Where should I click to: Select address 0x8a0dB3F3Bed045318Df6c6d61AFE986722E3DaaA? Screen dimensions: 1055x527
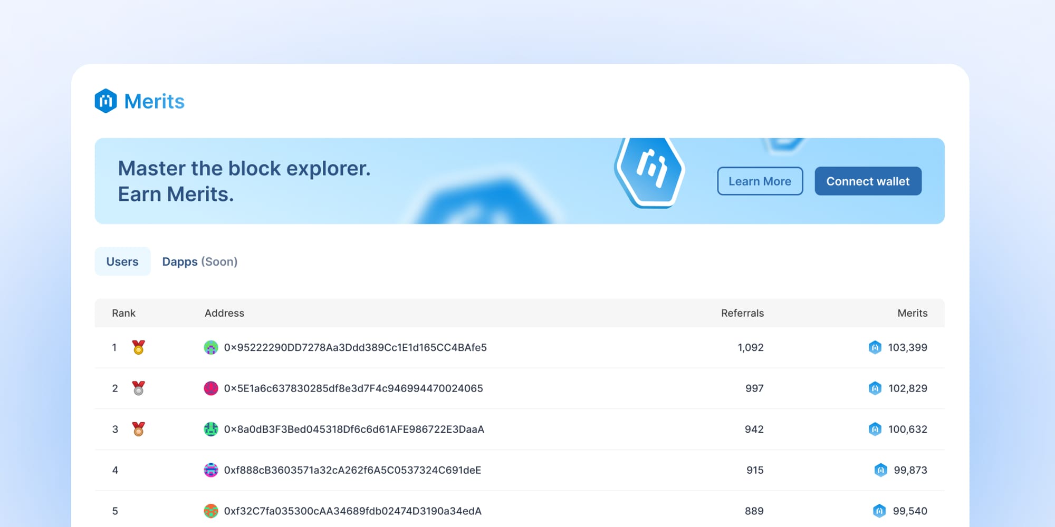point(353,429)
